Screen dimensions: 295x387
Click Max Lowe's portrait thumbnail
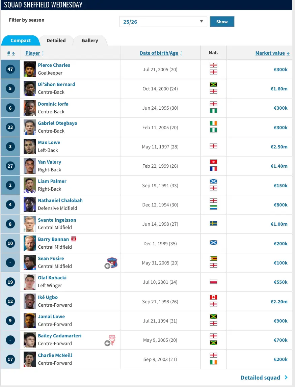[30, 146]
